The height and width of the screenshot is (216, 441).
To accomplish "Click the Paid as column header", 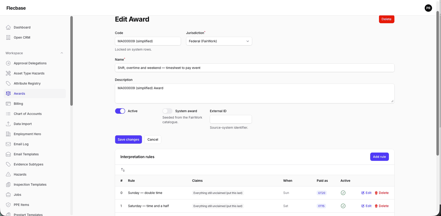I will (x=322, y=181).
